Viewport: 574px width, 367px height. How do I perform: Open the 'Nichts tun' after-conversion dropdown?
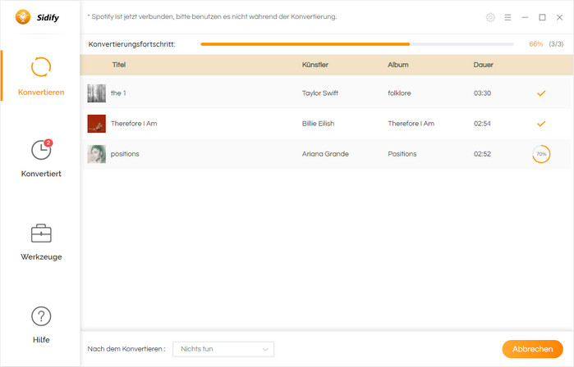[x=223, y=349]
